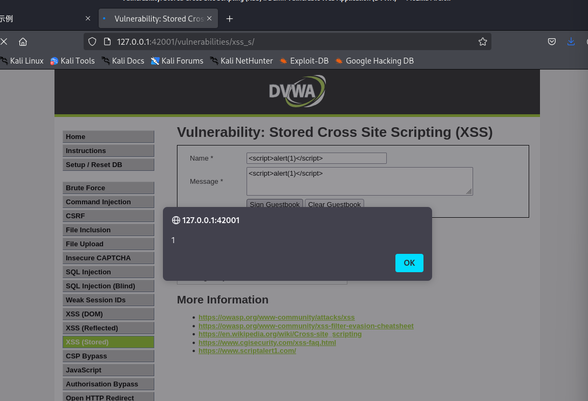This screenshot has width=588, height=401.
Task: Open the CSRF page
Action: pyautogui.click(x=108, y=216)
